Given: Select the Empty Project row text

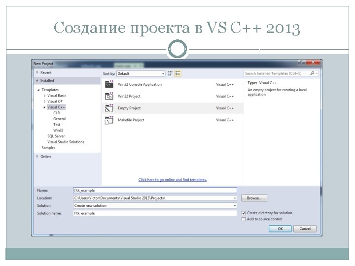Looking at the screenshot, I should click(129, 108).
